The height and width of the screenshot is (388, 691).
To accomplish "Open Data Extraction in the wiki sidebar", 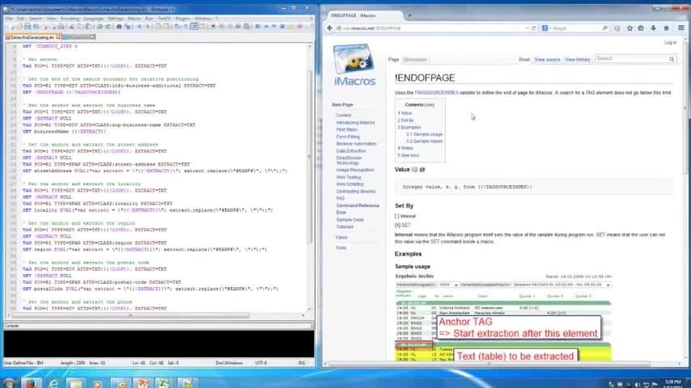I will (351, 151).
